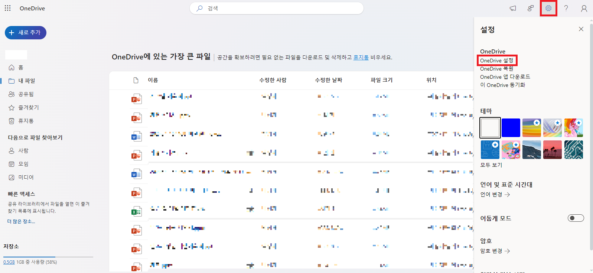
Task: Click the 휴지통 link in the heading
Action: click(x=361, y=57)
